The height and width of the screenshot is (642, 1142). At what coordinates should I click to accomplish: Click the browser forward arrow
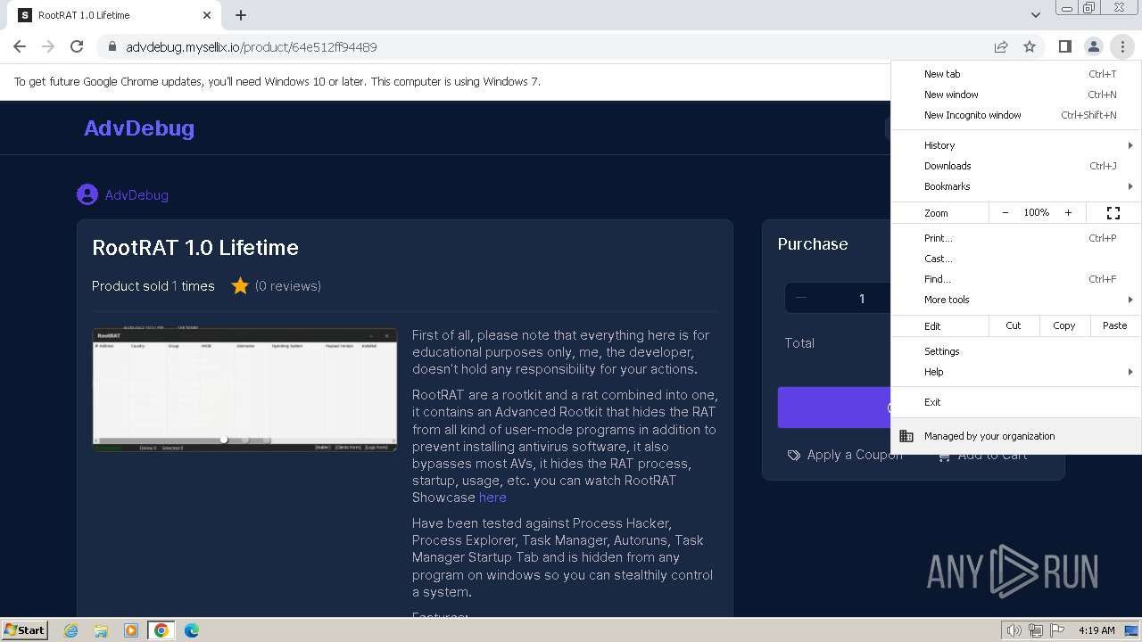click(48, 46)
